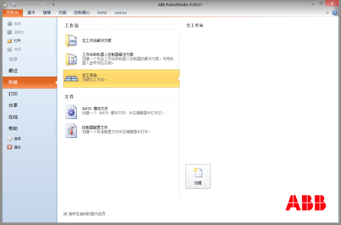Click the 创建空工作站。 description
341x225 pixels.
94,80
